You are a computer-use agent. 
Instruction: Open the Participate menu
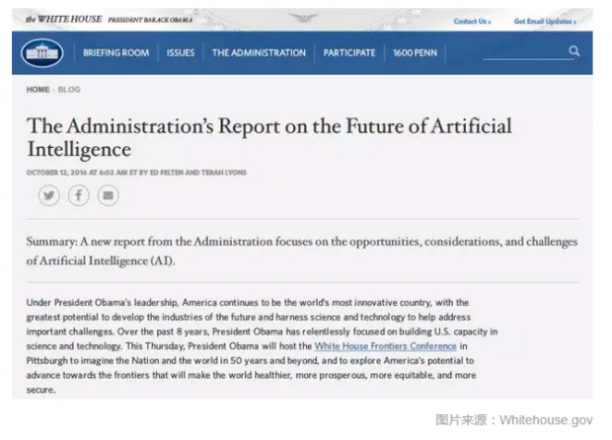coord(349,53)
